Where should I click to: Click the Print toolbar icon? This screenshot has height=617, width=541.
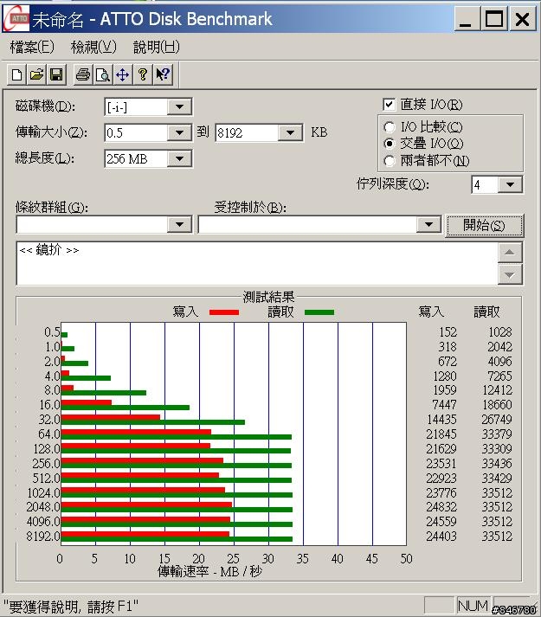click(83, 74)
